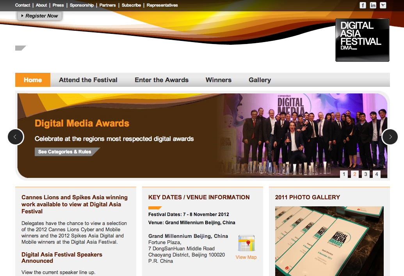Viewport: 404px width, 276px height.
Task: Open Enter the Awards menu
Action: [x=162, y=80]
